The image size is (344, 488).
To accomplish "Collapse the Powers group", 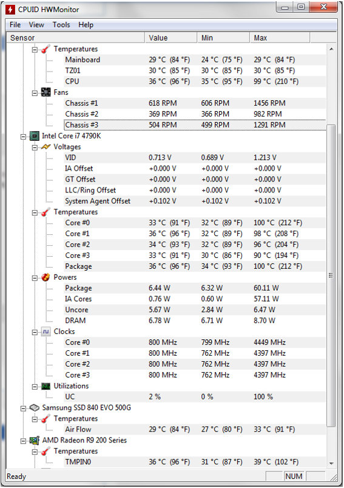I will point(35,278).
